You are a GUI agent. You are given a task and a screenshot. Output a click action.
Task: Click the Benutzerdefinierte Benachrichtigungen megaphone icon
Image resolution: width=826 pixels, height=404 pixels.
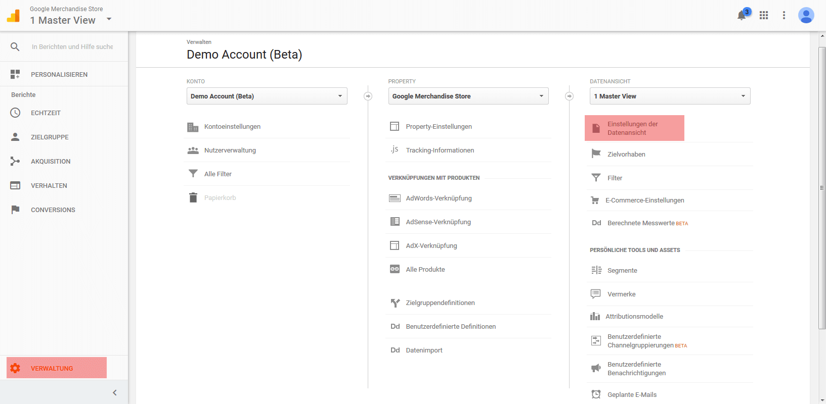pos(596,368)
